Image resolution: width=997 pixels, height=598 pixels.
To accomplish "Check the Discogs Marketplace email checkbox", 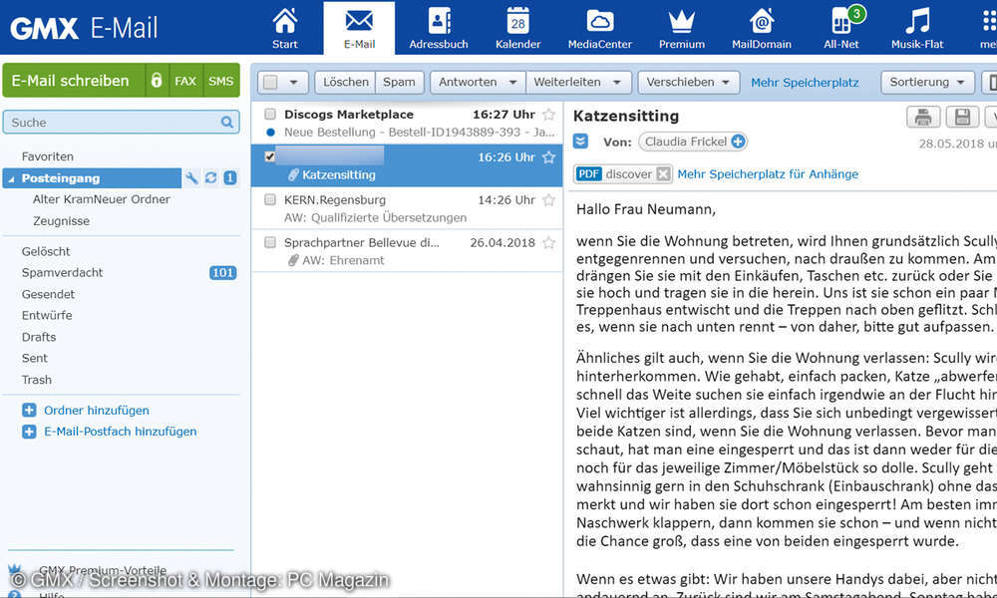I will click(270, 115).
